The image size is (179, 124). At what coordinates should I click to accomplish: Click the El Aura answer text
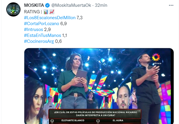[118, 120]
